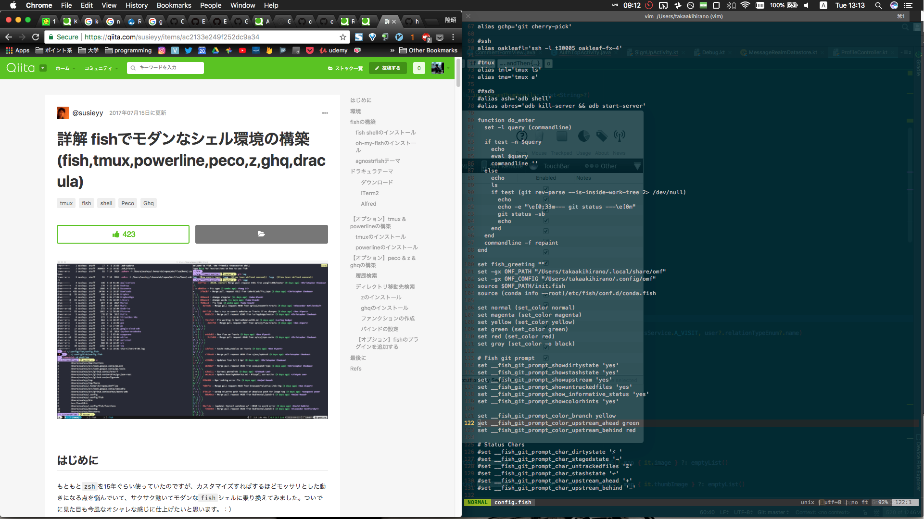Open the コミュニティ dropdown menu
The image size is (924, 519).
click(x=101, y=68)
